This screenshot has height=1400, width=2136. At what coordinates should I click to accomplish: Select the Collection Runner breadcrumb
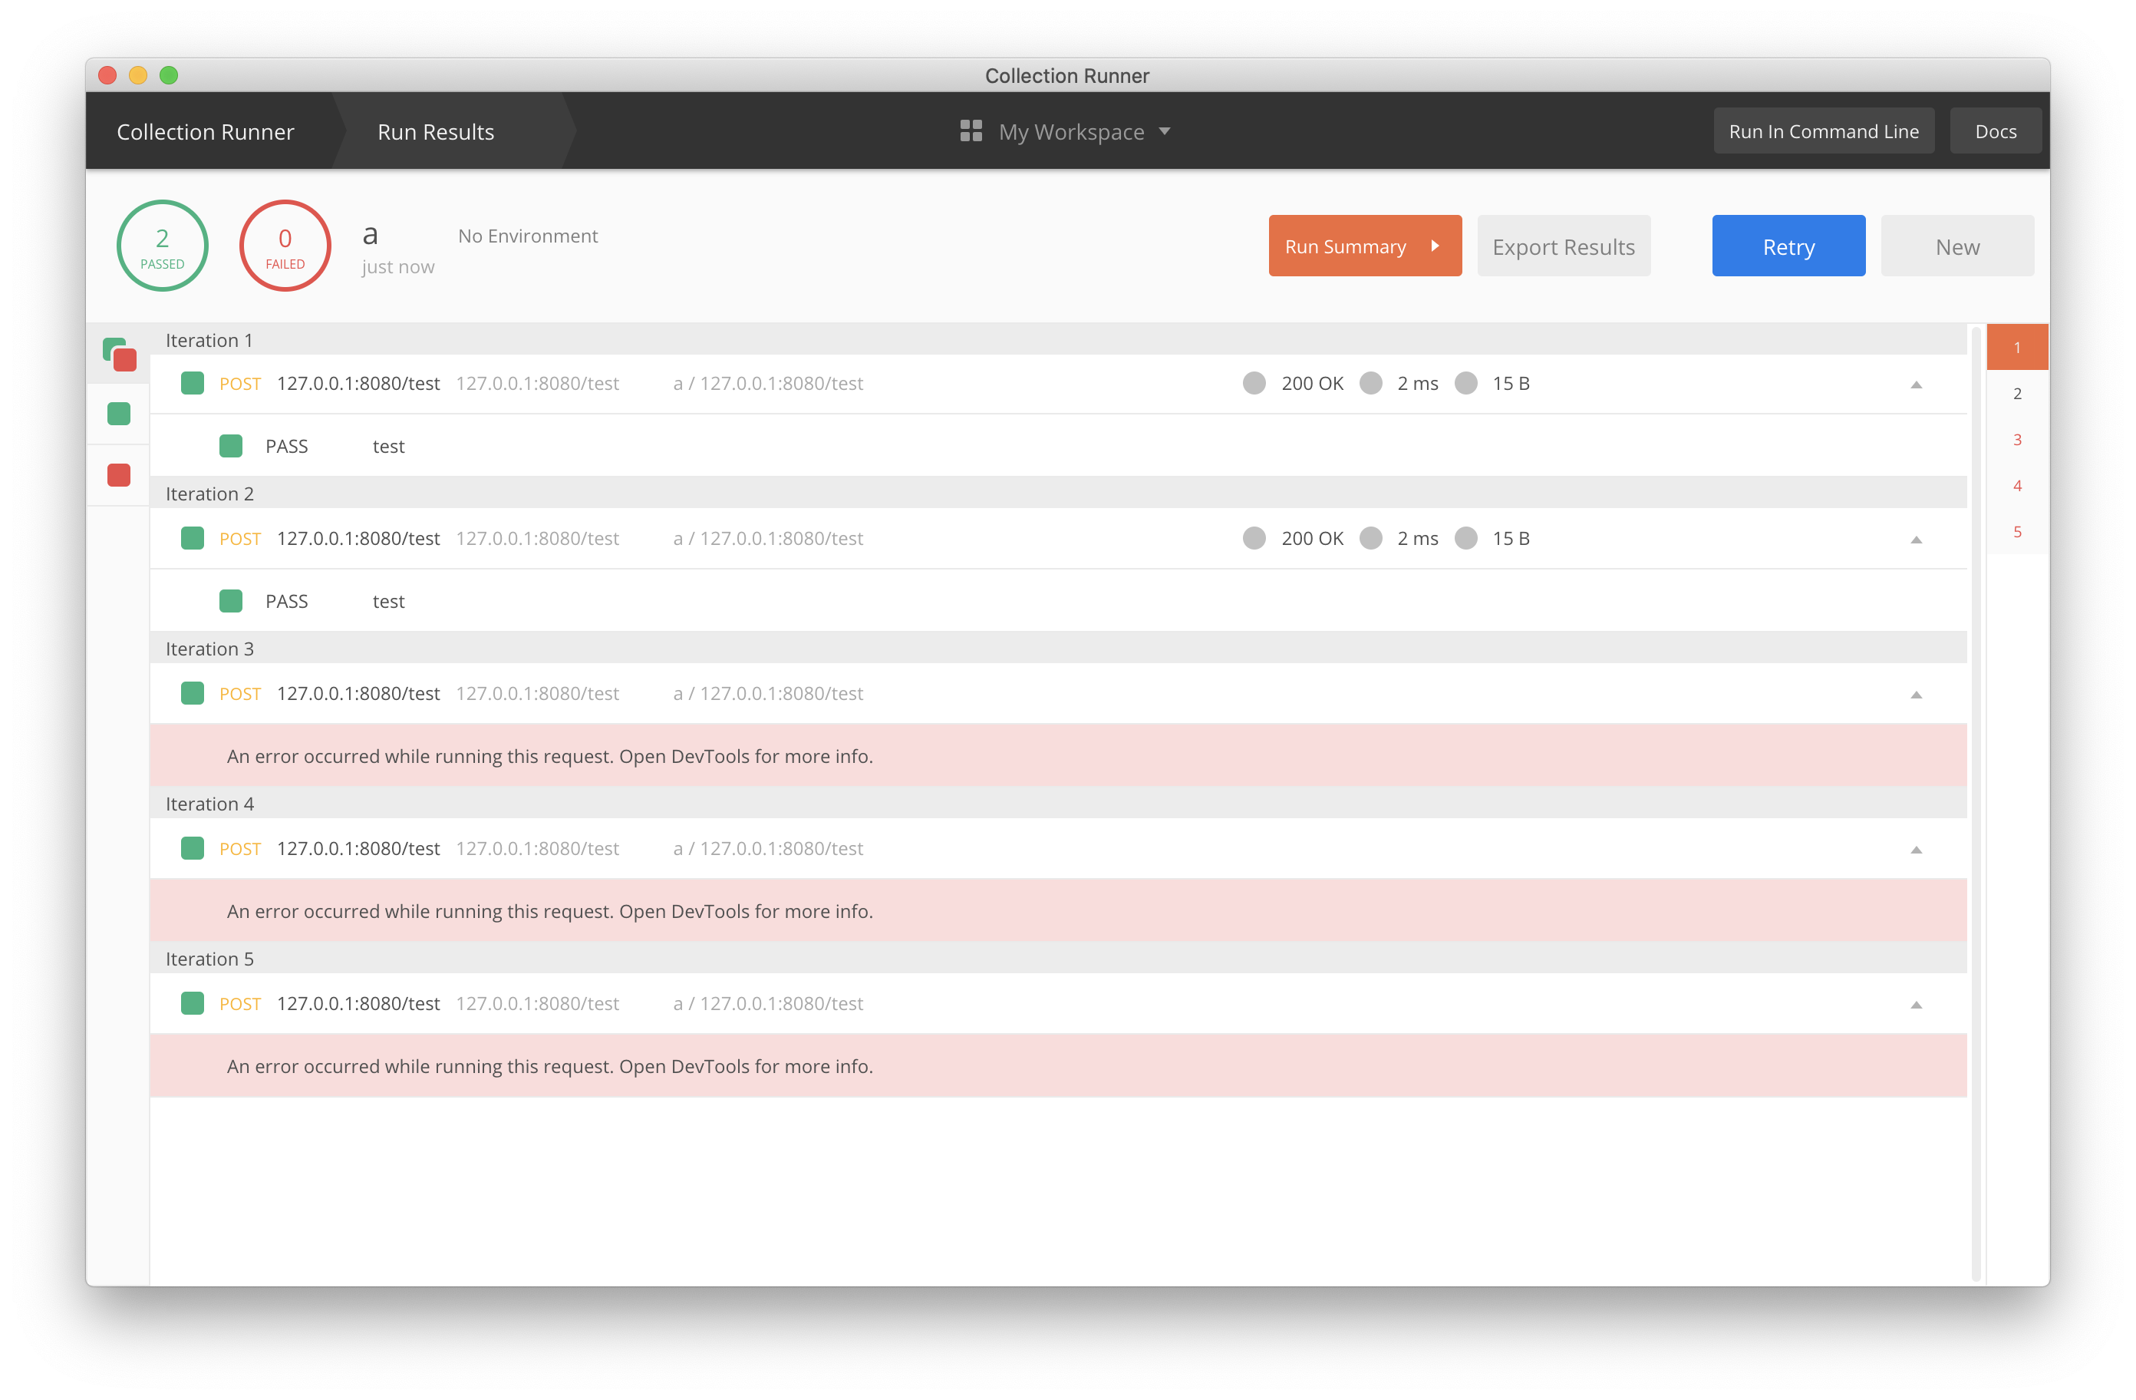click(205, 131)
